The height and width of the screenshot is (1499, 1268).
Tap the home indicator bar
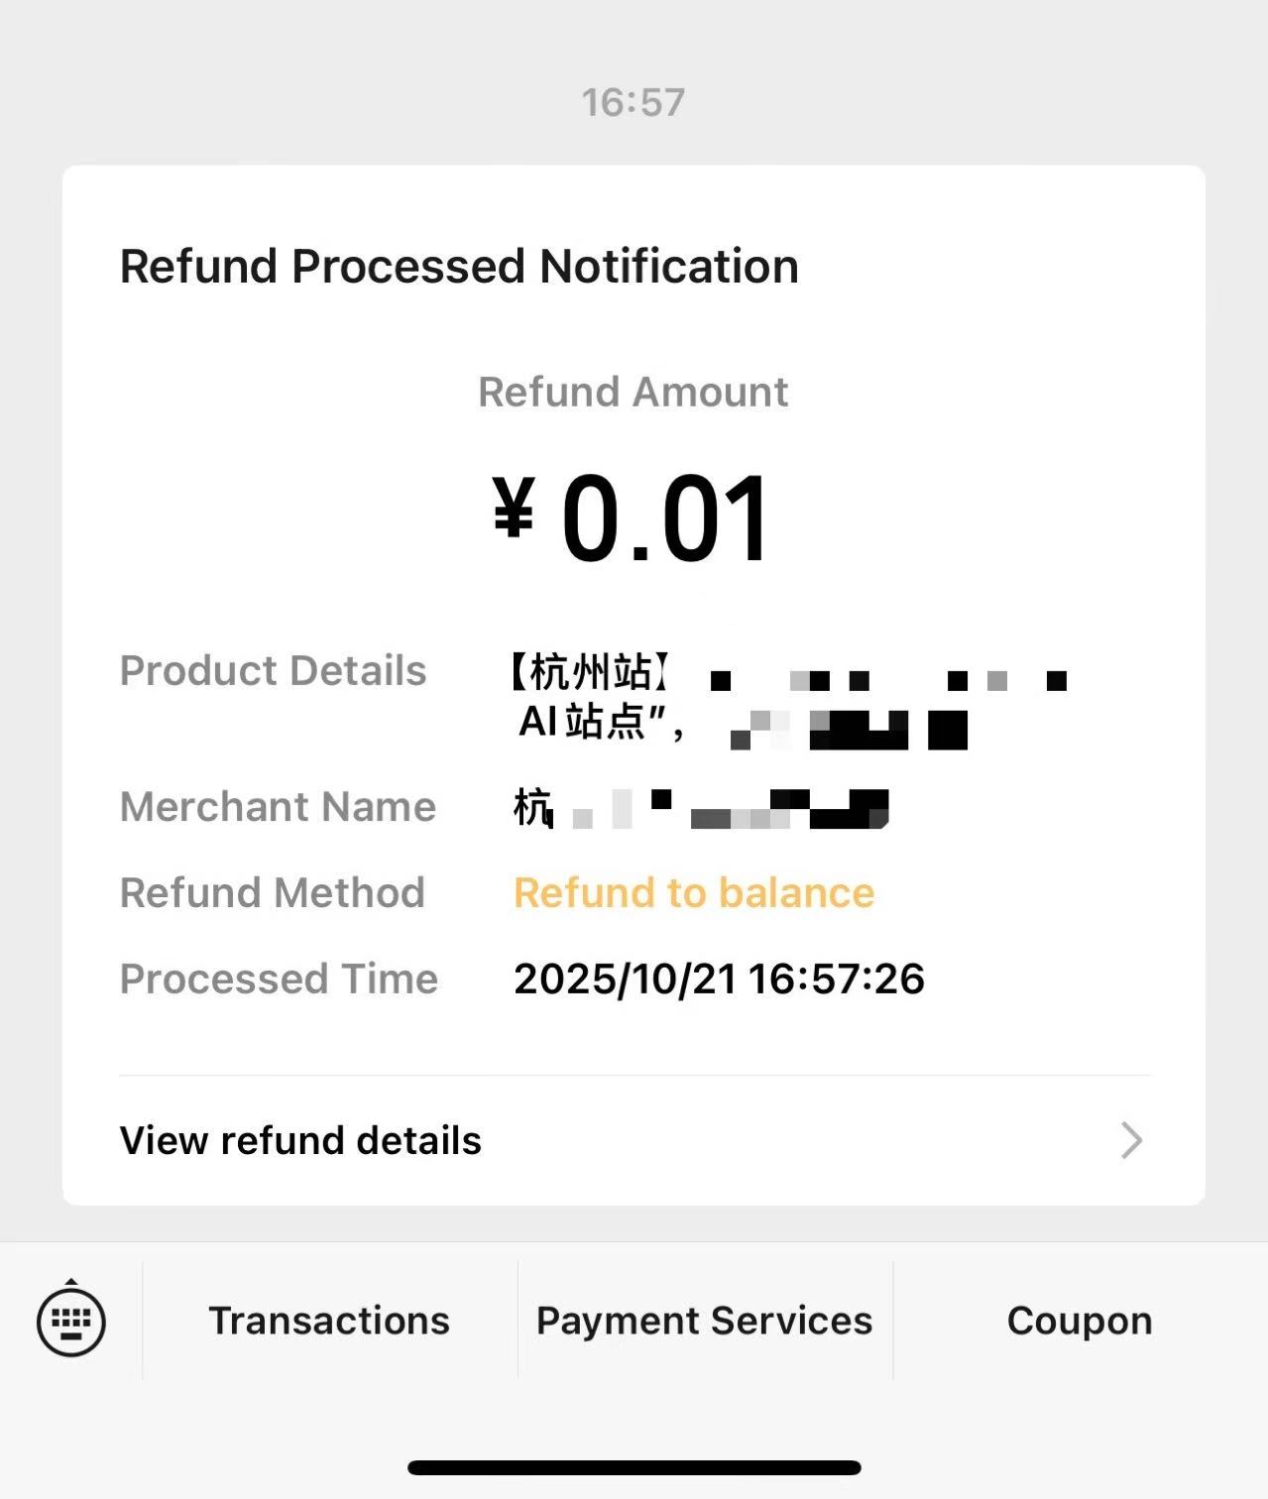[x=634, y=1468]
